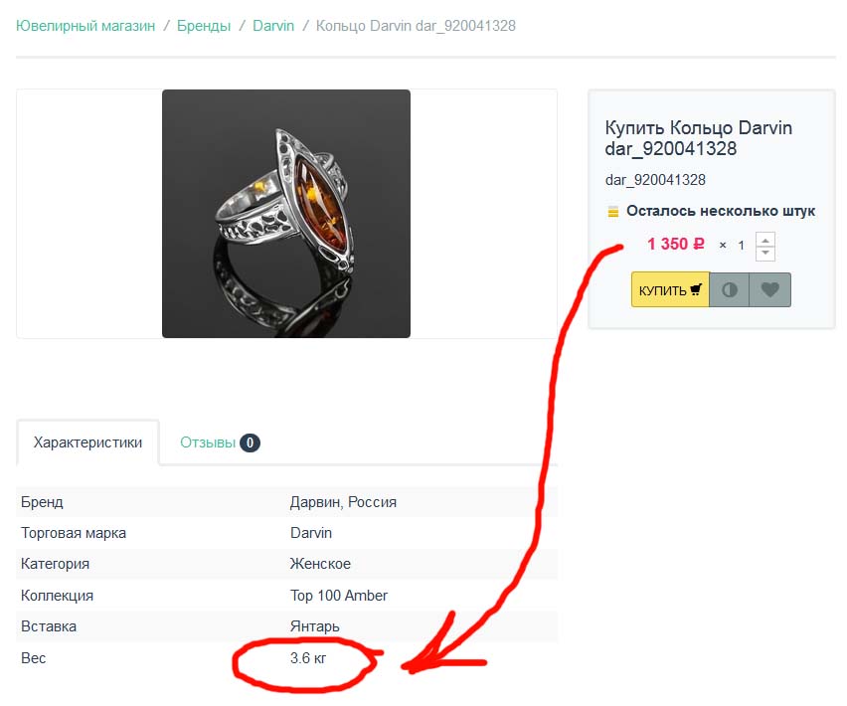Add ring to favorites heart icon
Viewport: 847px width, 706px height.
pos(769,290)
